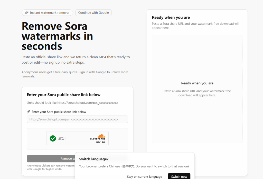Click the 成功! verification status text
This screenshot has width=263, height=179.
pyautogui.click(x=62, y=138)
